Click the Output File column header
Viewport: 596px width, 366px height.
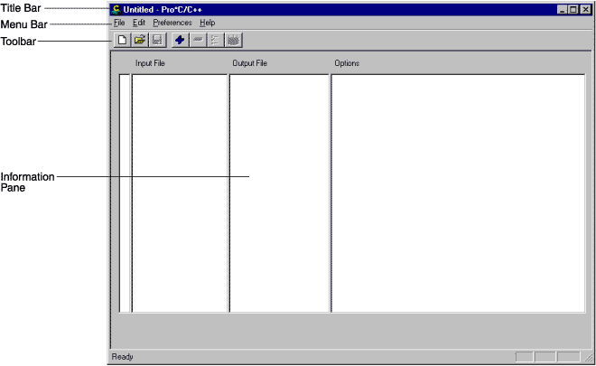click(x=249, y=64)
